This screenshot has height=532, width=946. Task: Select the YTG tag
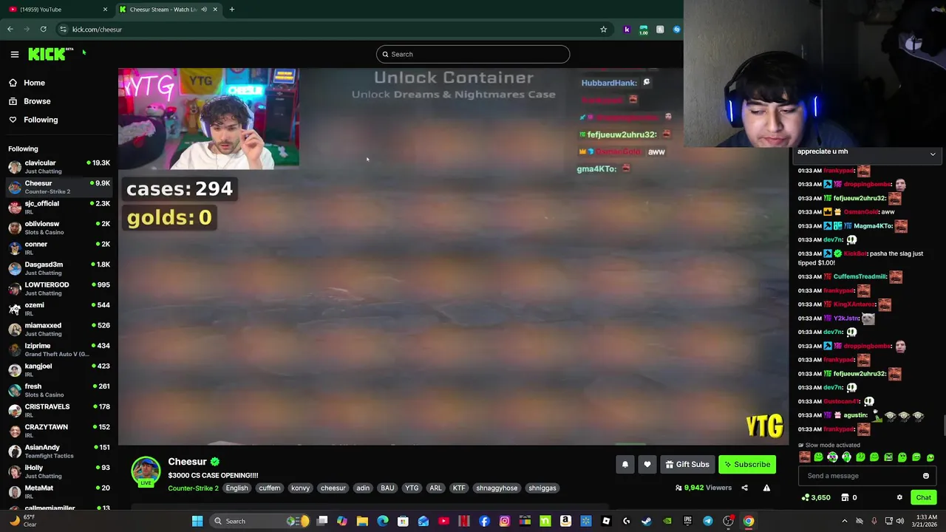point(412,488)
